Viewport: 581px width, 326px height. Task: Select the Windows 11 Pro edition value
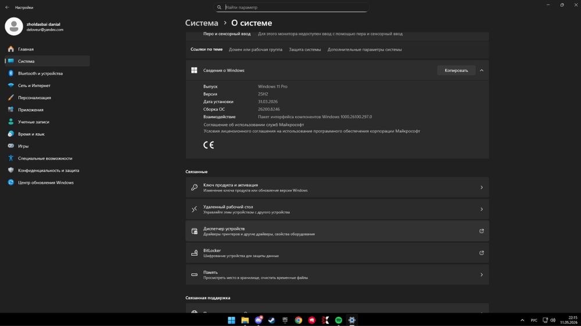(272, 86)
